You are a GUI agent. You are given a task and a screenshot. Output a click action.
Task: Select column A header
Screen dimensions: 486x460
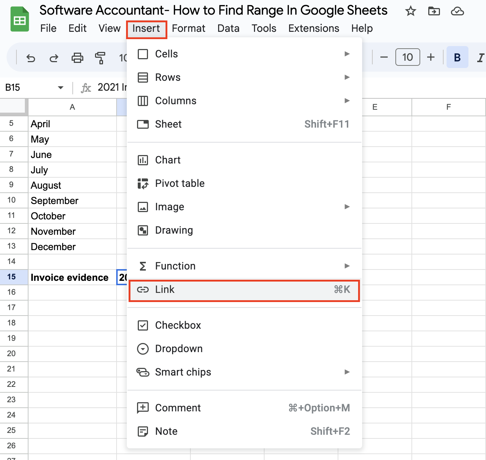[72, 107]
